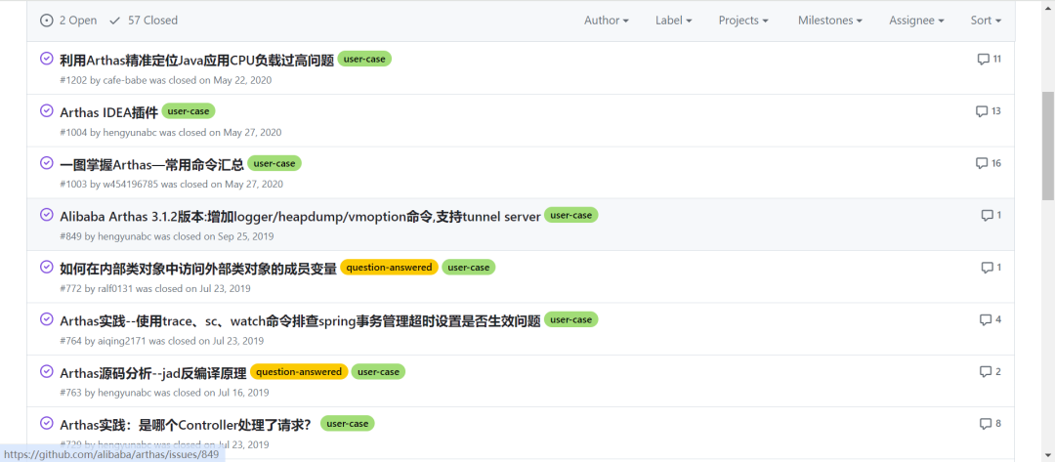
Task: Show the 57 Closed issues
Action: point(144,20)
